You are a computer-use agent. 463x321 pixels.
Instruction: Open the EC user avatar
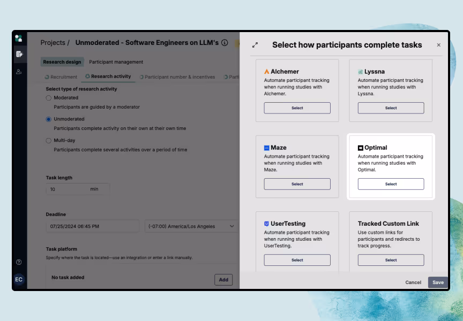click(19, 279)
